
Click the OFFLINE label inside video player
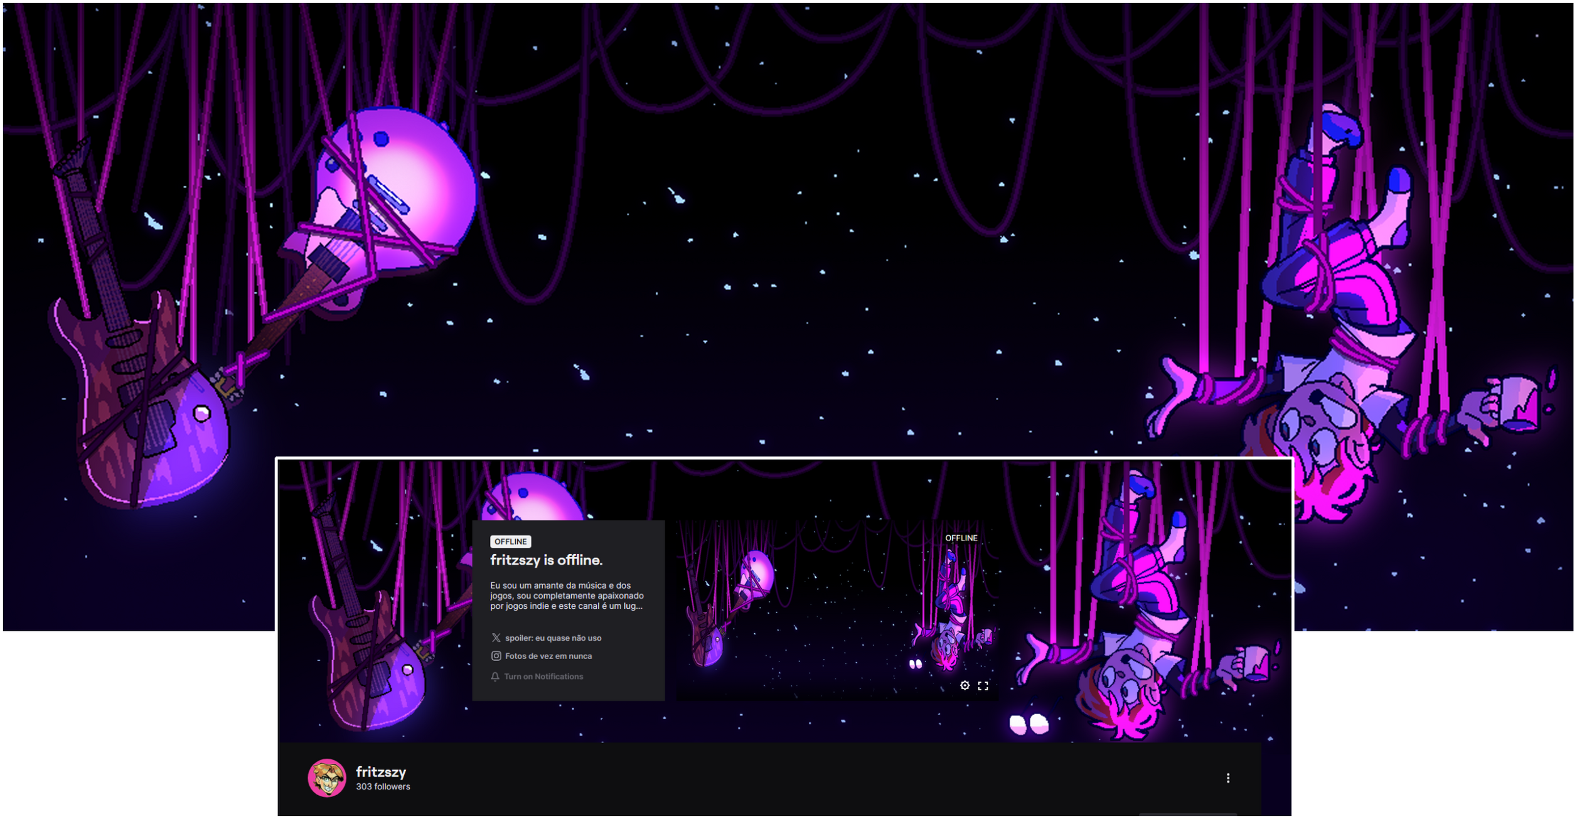pos(961,538)
